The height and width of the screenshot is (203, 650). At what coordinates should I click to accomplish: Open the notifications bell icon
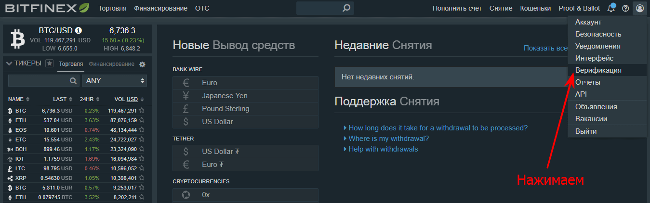click(611, 8)
